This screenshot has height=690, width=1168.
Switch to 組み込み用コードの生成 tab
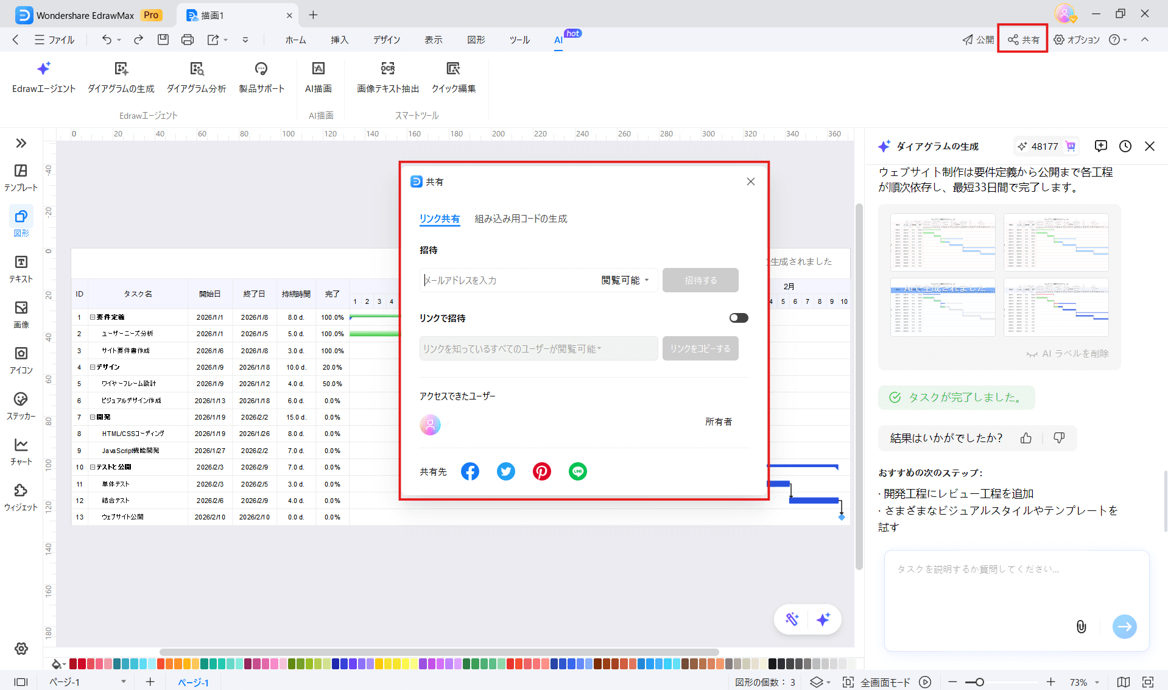pos(521,219)
